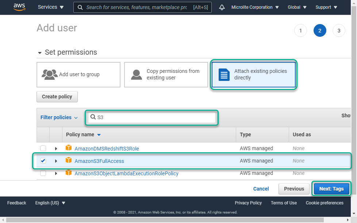
Task: Open the English (US) language dropdown
Action: [50, 203]
